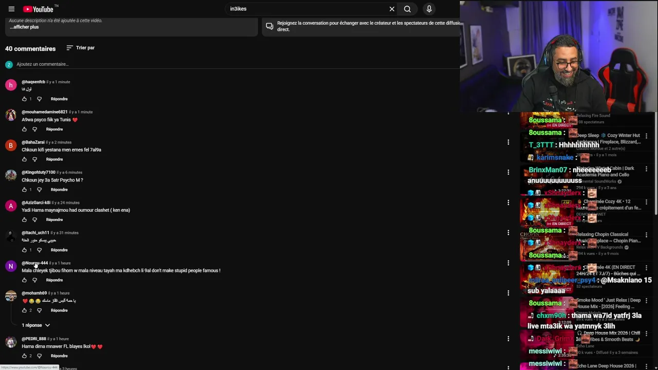Like the comment by @haqsenfcb
658x370 pixels.
(x=24, y=99)
